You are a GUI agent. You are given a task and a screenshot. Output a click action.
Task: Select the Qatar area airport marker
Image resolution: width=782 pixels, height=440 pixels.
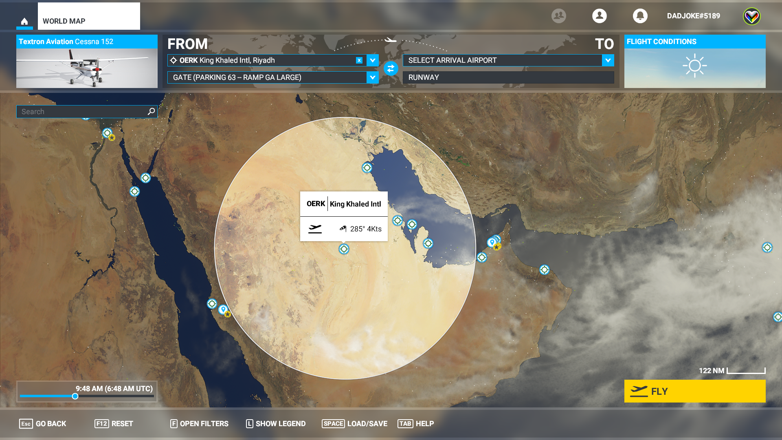(x=428, y=243)
